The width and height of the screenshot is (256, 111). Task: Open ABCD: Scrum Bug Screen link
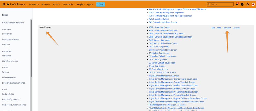pyautogui.click(x=159, y=27)
